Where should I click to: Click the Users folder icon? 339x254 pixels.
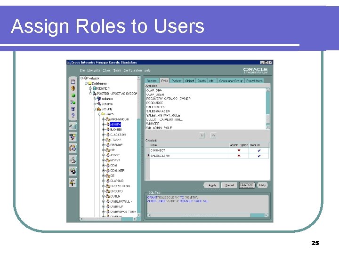click(x=103, y=114)
